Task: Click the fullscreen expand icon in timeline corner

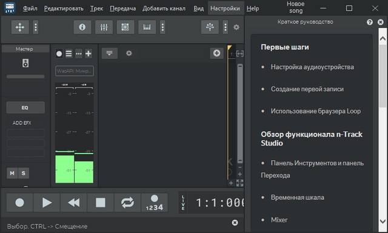Action: [240, 183]
